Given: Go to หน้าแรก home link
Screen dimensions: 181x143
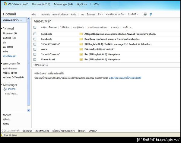Looking at the screenshot, I should 7,115.
